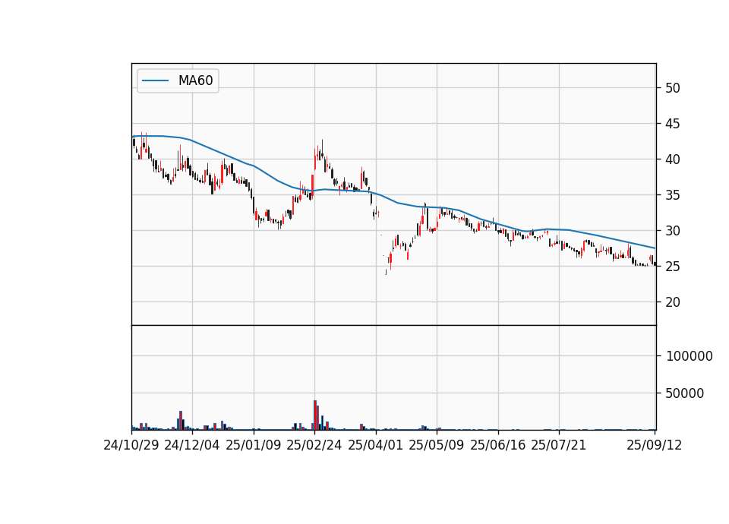Click the candlestick peak near 25/02/24

(322, 150)
